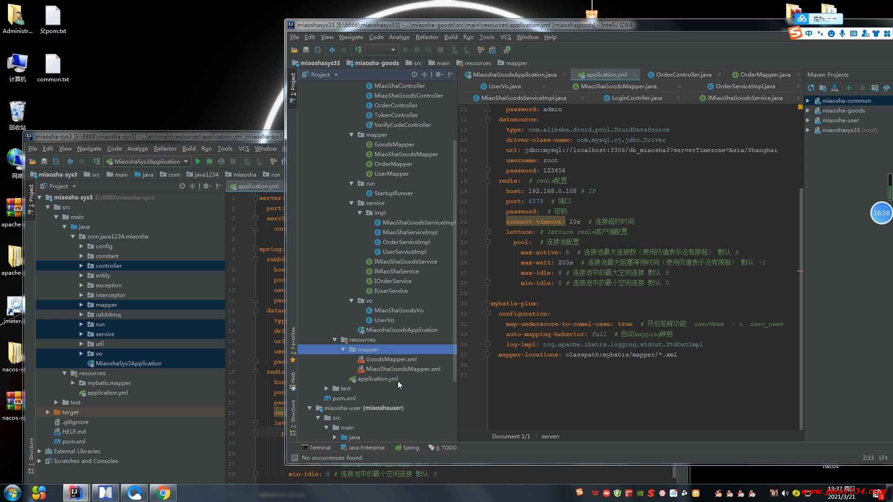Expand the controller folder in miaosha-sys3
Screen dimensions: 893x502
click(x=81, y=266)
